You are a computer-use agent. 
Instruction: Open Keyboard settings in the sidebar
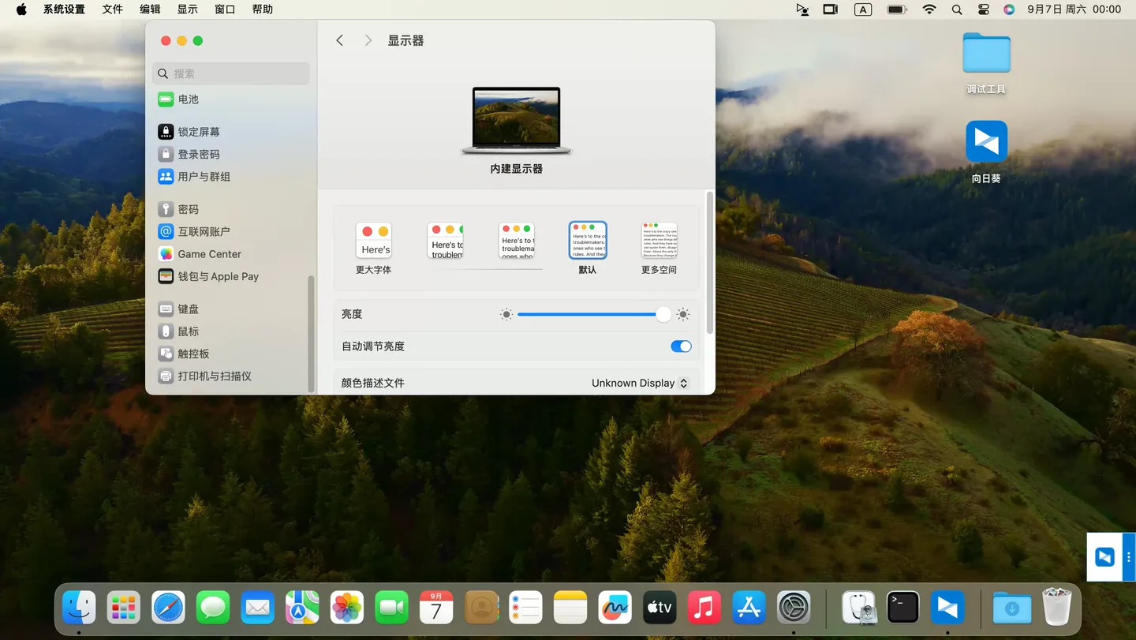tap(188, 309)
